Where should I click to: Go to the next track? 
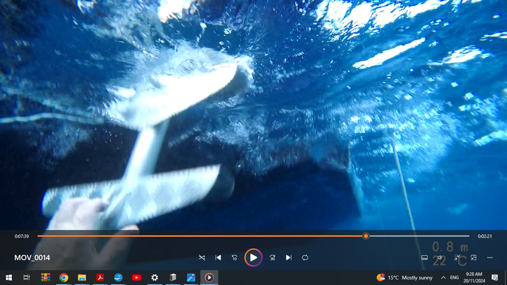(x=288, y=258)
